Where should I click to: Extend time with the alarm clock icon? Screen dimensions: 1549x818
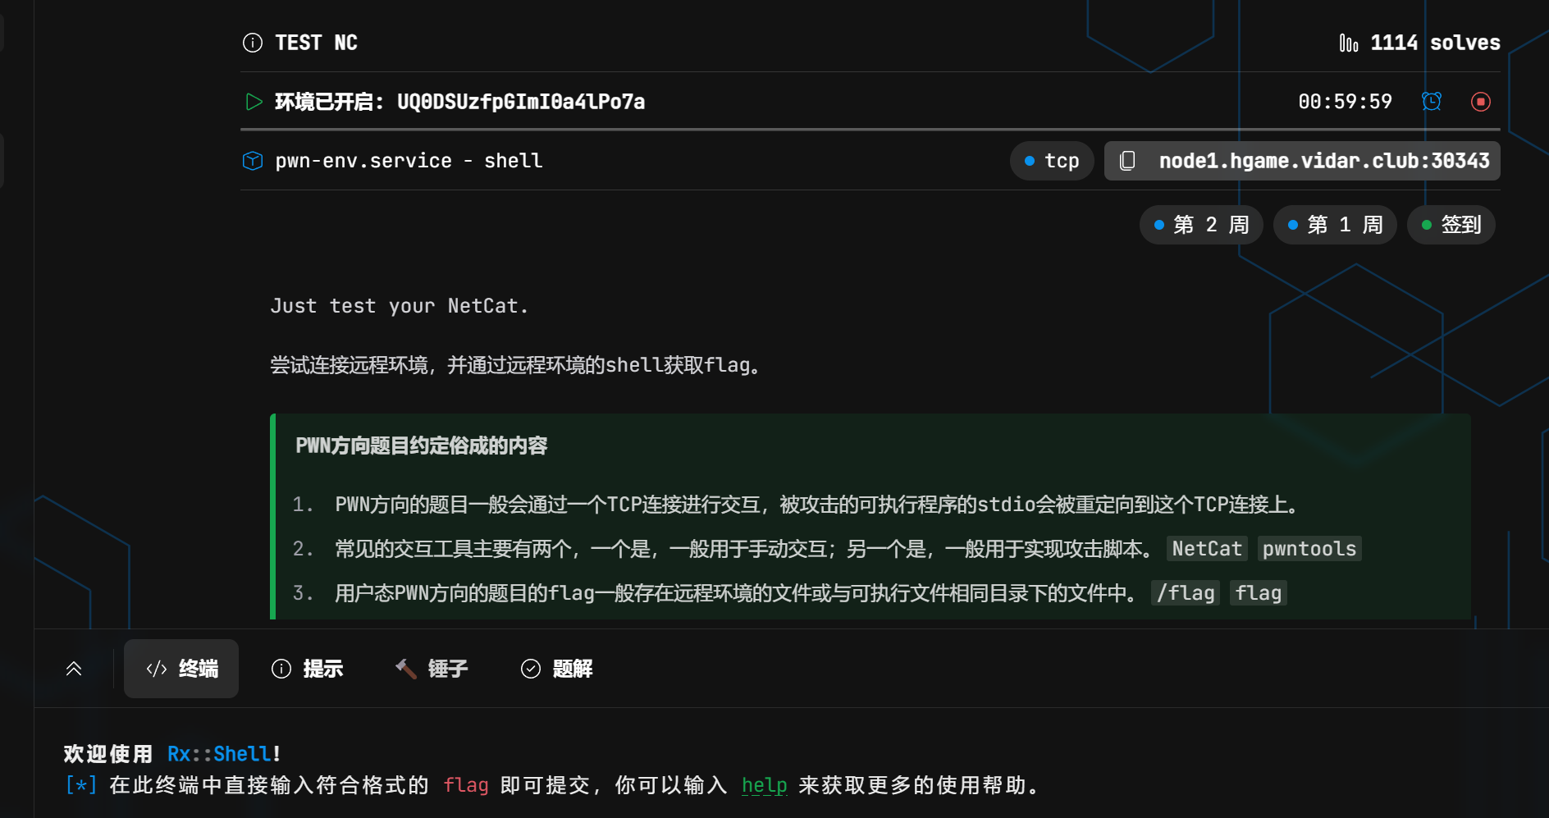tap(1431, 102)
